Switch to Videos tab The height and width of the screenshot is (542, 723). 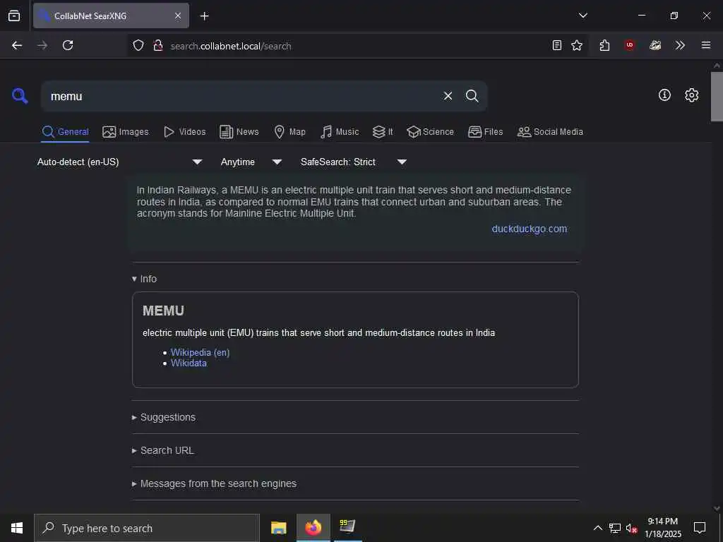coord(184,132)
